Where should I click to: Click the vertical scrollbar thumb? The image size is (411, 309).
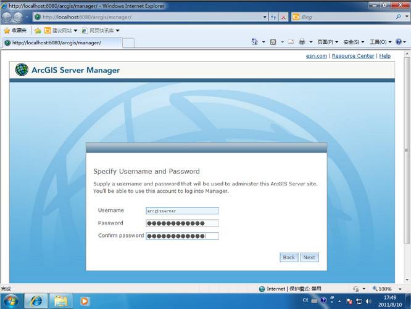(x=407, y=151)
